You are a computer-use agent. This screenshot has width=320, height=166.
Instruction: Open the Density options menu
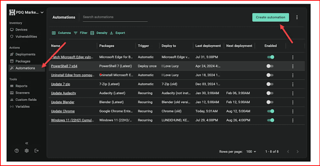click(99, 33)
